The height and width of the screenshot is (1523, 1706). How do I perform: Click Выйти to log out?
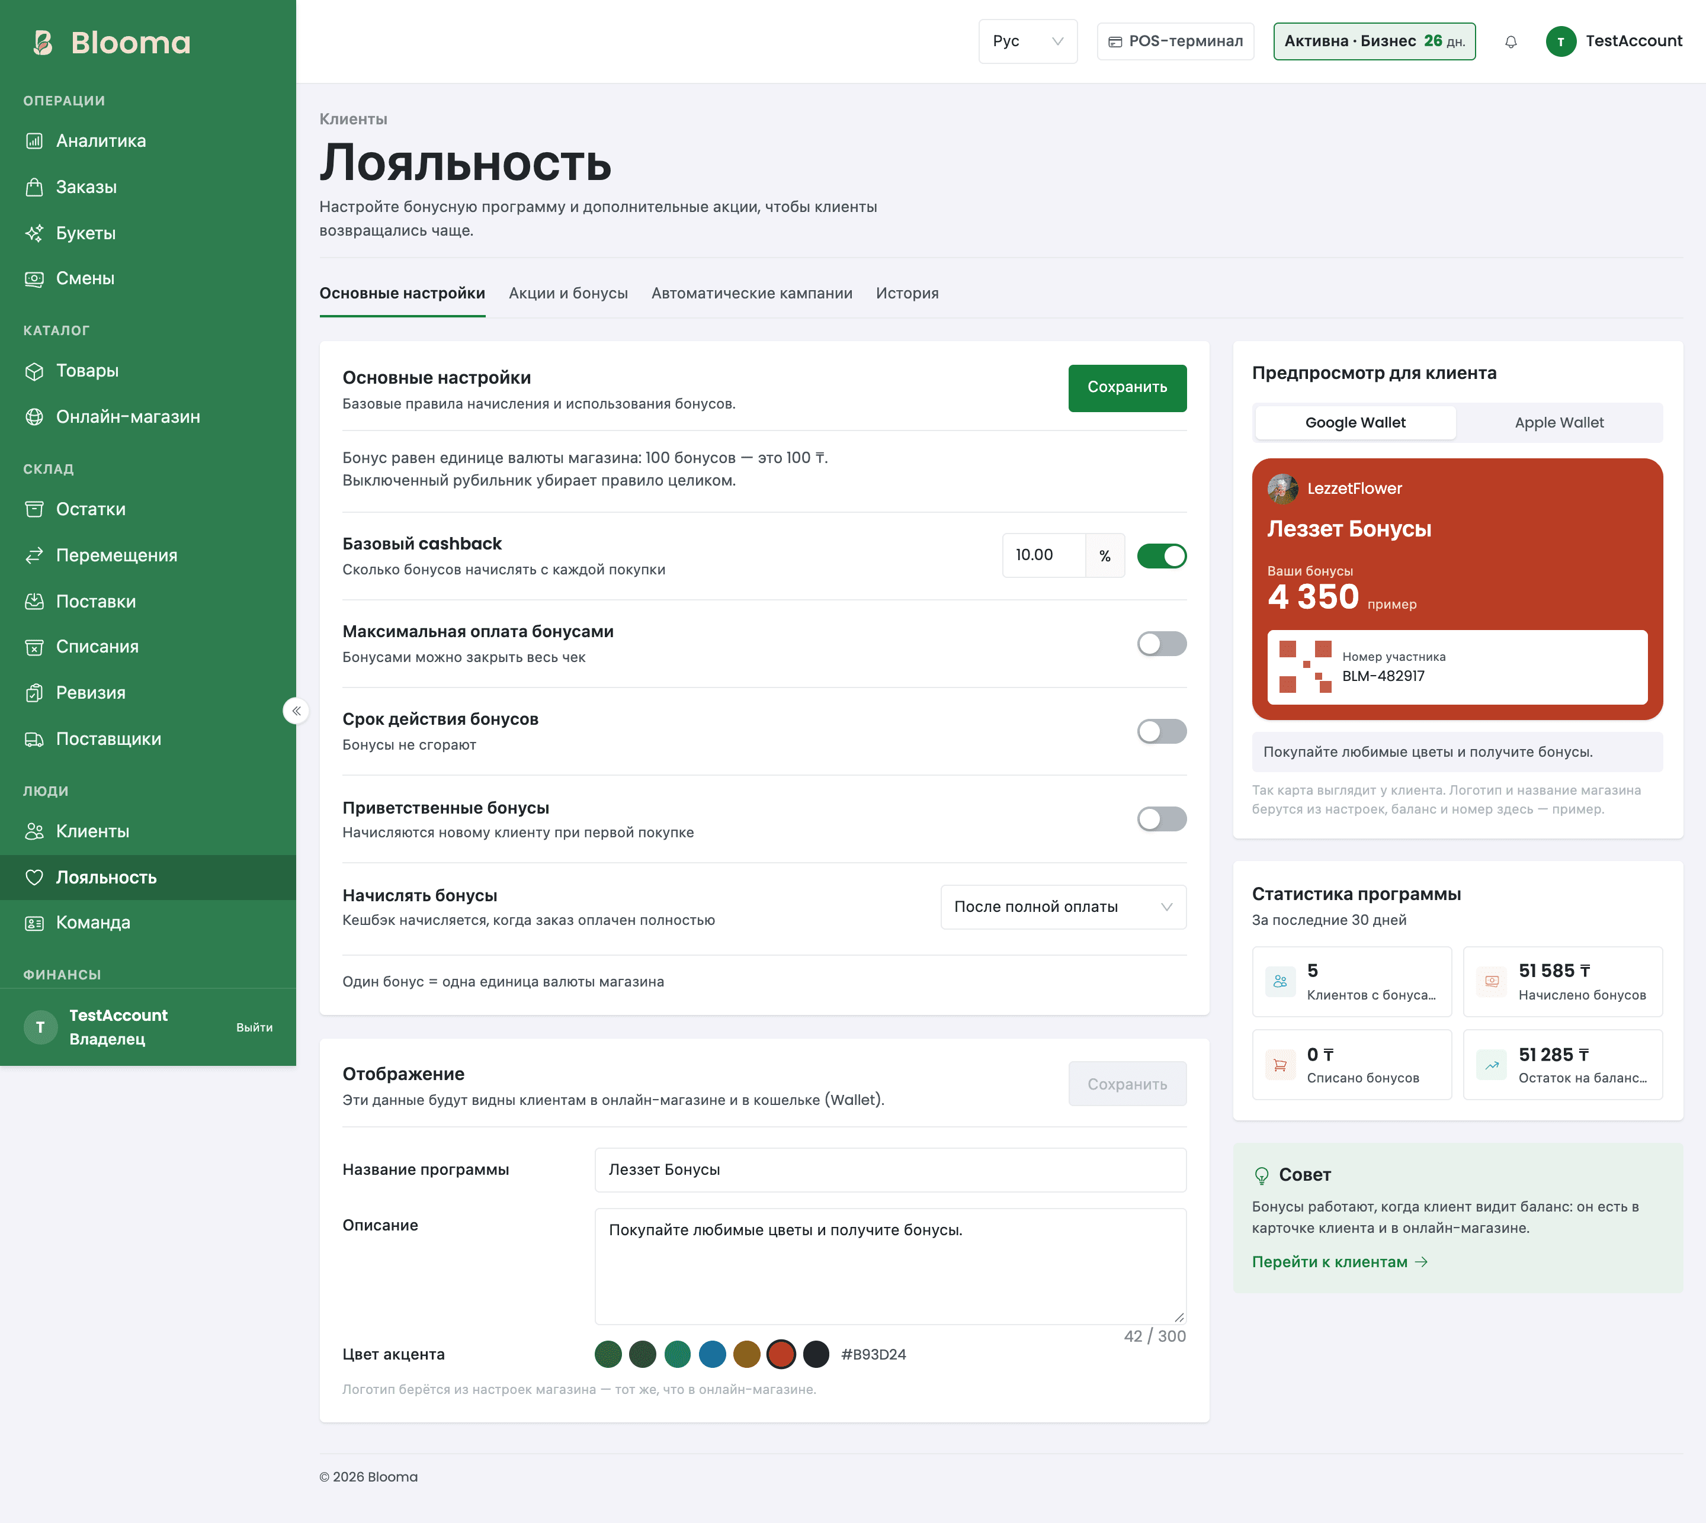(x=255, y=1027)
